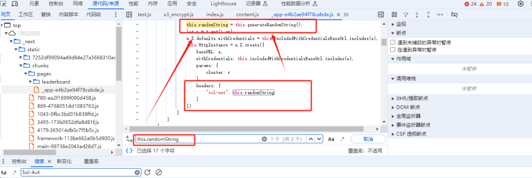Open the x3_encrypt.js file tab

tap(178, 15)
